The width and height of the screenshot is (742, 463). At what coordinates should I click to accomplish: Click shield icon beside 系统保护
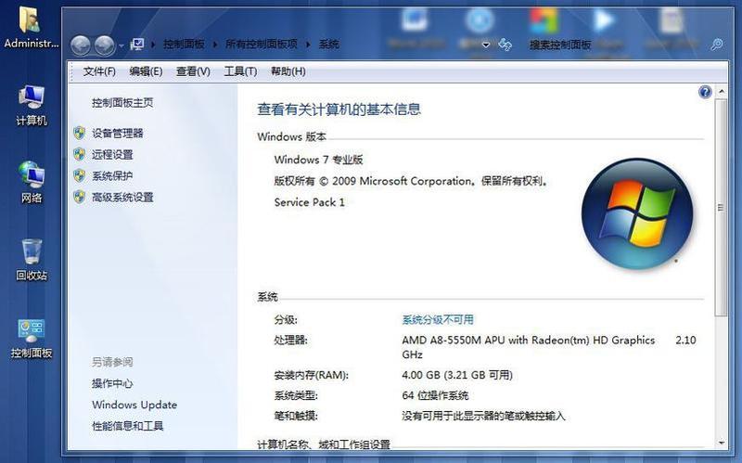(80, 175)
